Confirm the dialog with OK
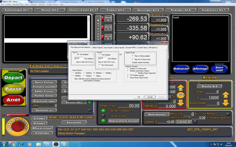Image resolution: width=236 pixels, height=147 pixels. [x=139, y=97]
